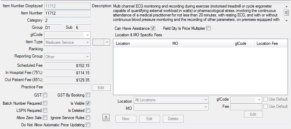Click the Practice Fee field

(68, 87)
